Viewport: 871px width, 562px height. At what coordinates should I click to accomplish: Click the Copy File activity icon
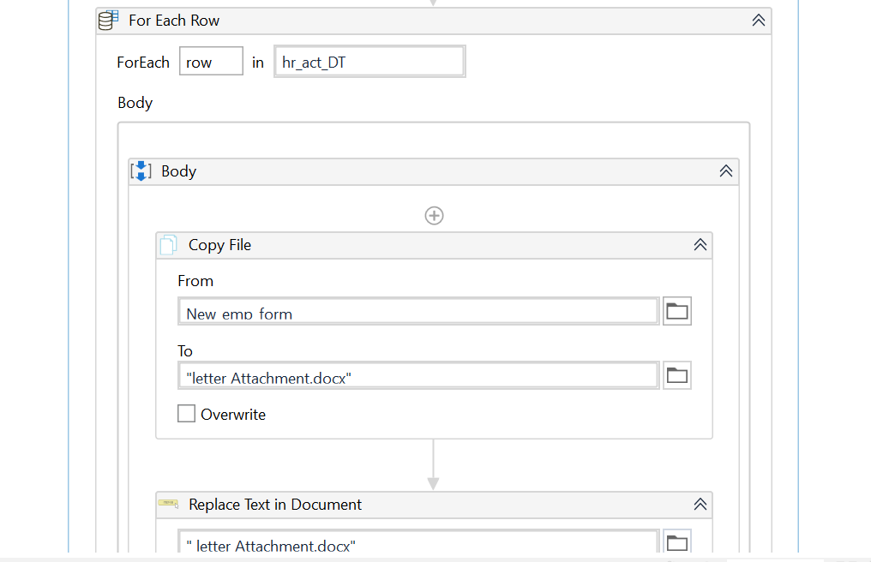(168, 245)
